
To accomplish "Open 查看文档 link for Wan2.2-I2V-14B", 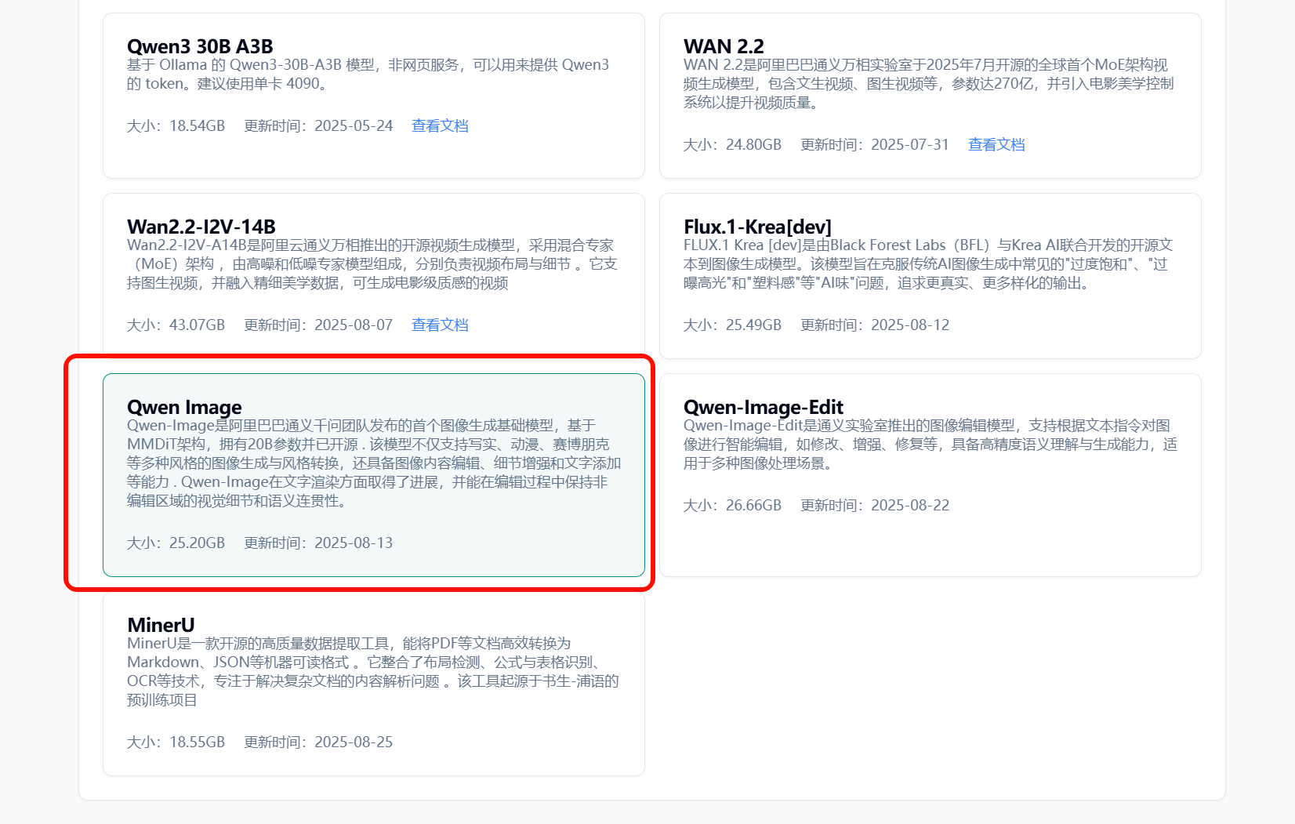I will click(439, 325).
